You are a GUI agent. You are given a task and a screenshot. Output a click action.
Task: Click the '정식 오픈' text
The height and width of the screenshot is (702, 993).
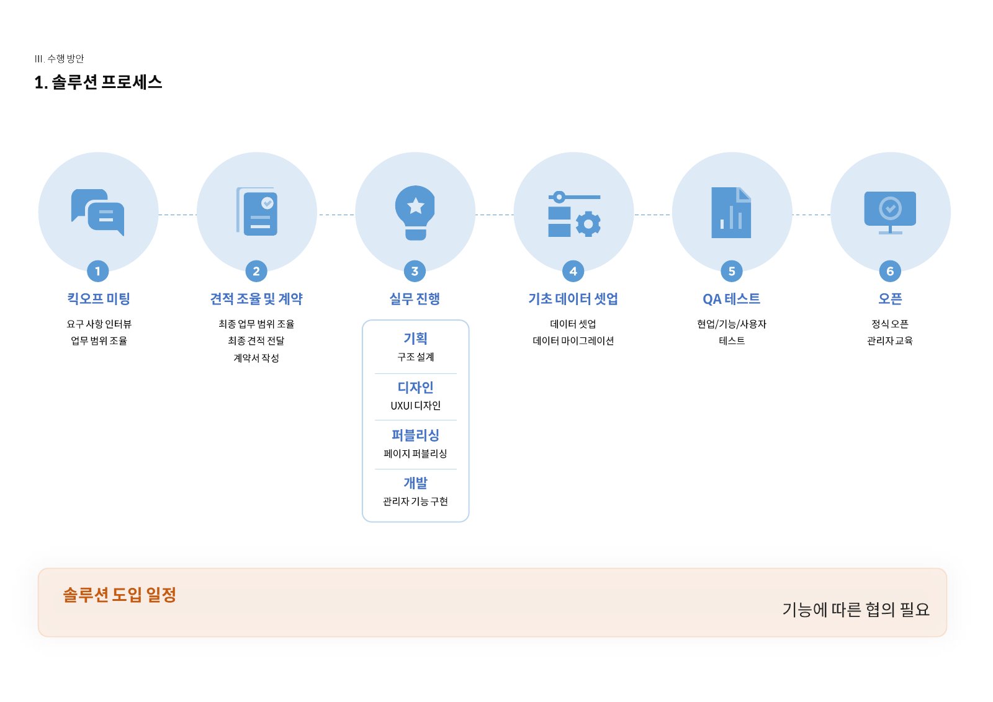[890, 324]
